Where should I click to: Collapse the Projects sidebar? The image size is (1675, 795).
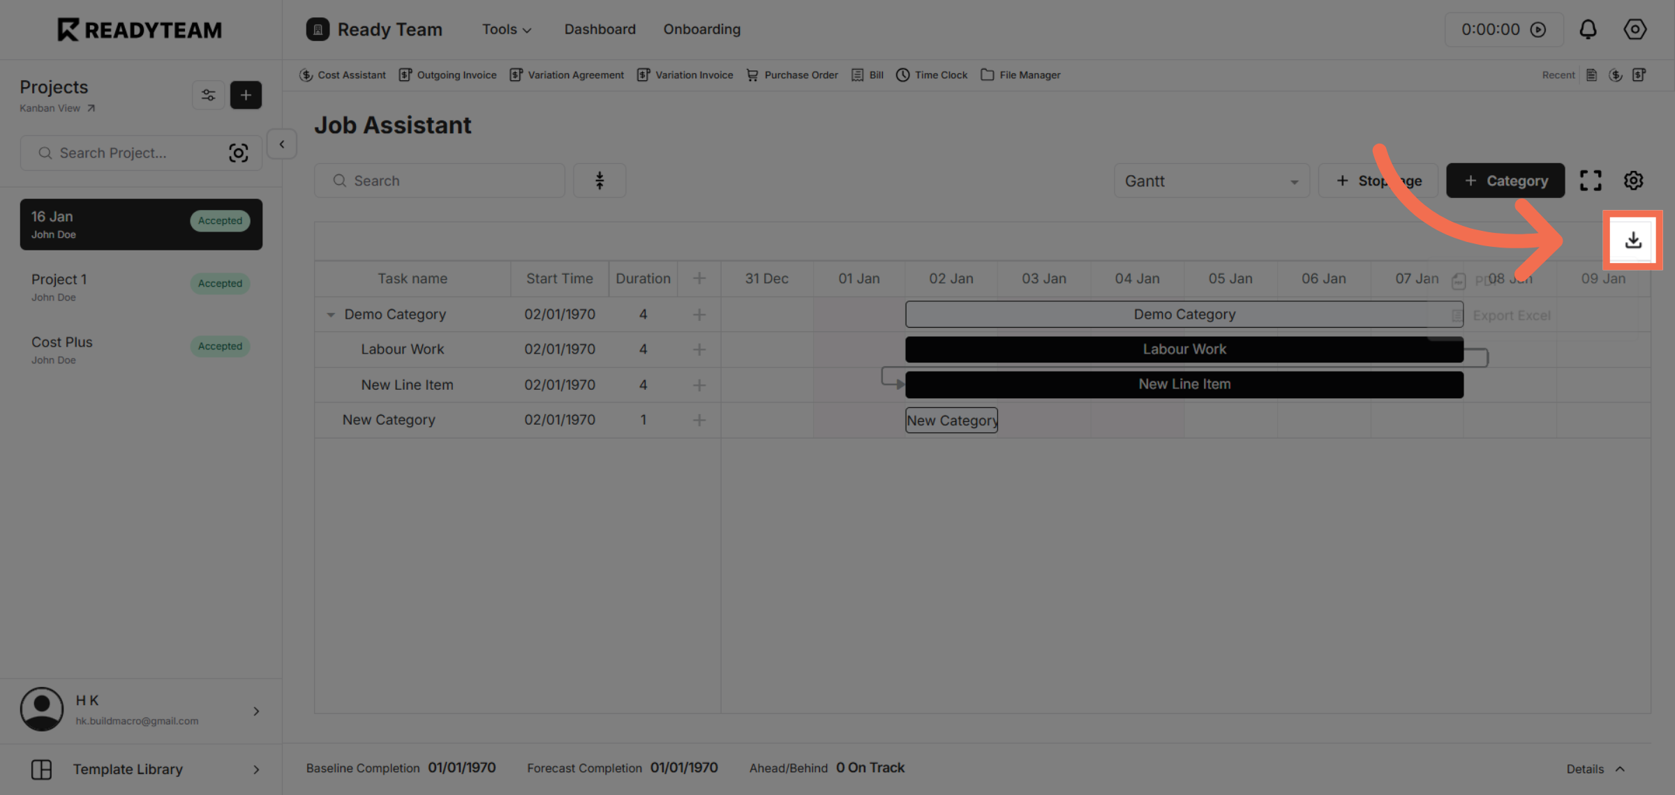pos(281,144)
